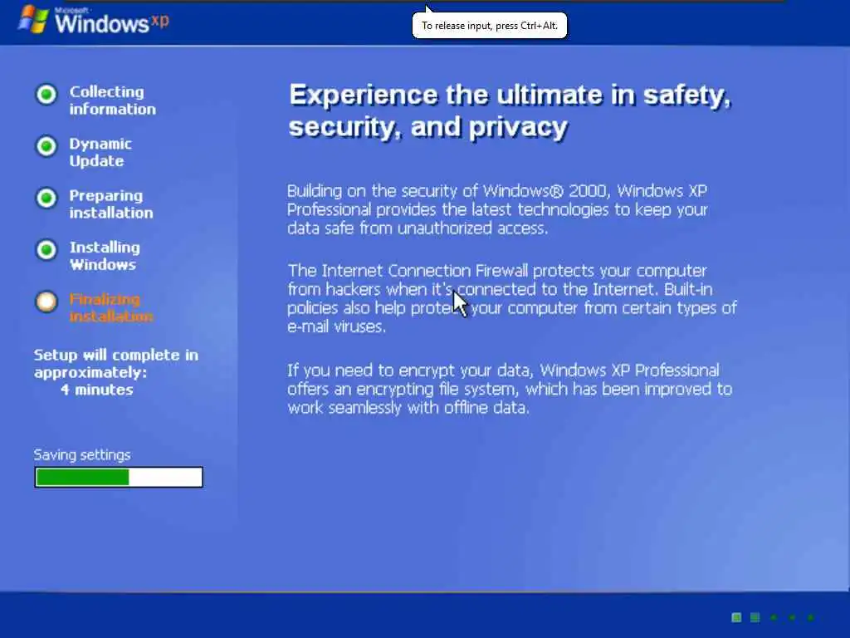The width and height of the screenshot is (850, 638).
Task: Click the Dynamic Update step indicator
Action: pos(46,146)
